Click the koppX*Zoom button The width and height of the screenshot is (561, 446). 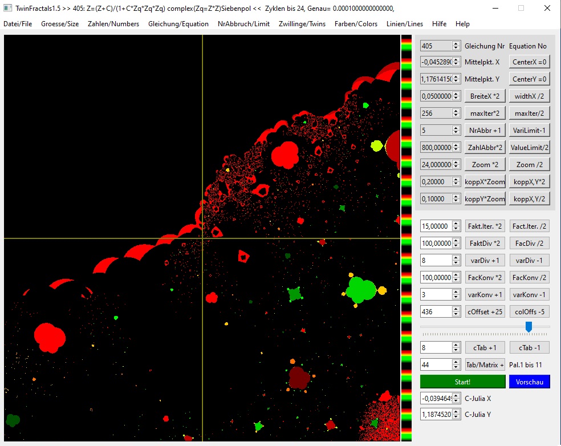[485, 182]
